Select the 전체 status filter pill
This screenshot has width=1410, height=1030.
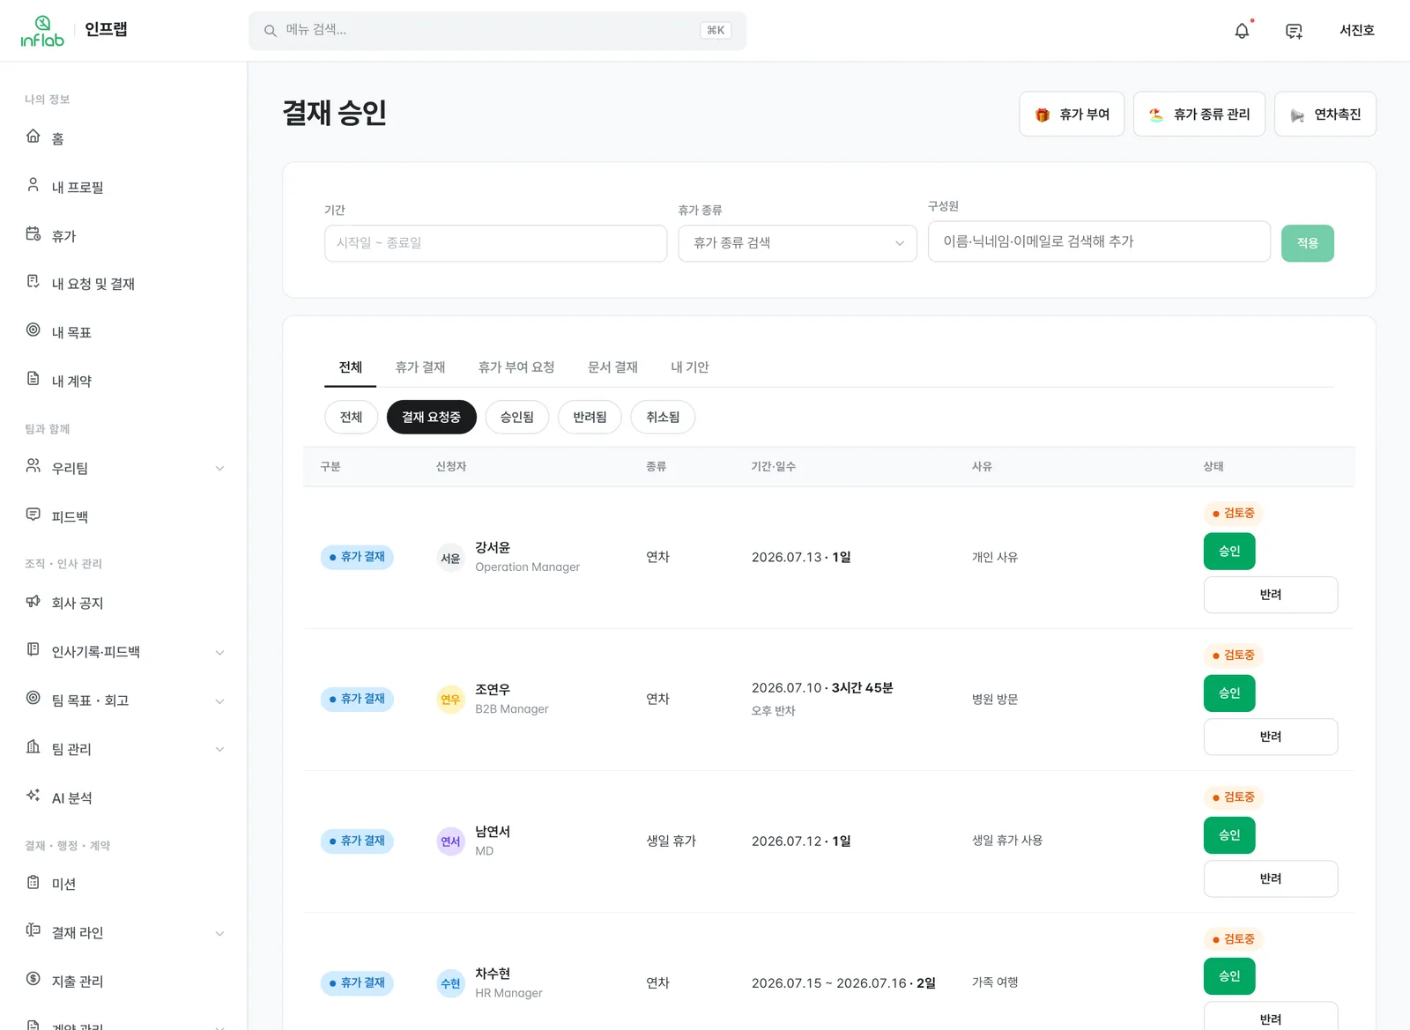coord(352,417)
